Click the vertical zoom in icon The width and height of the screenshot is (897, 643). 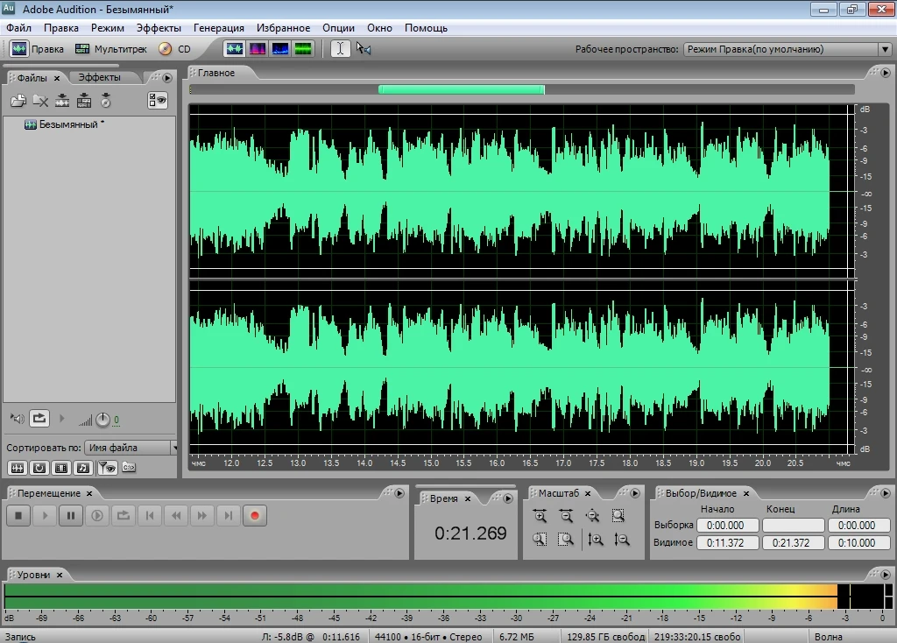(x=596, y=540)
